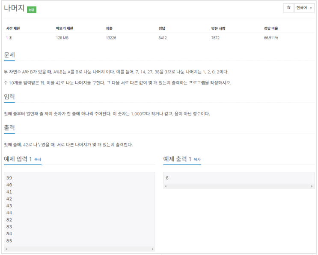Click the 시간 제한 column header
Viewport: 318px width, 255px height.
13,28
